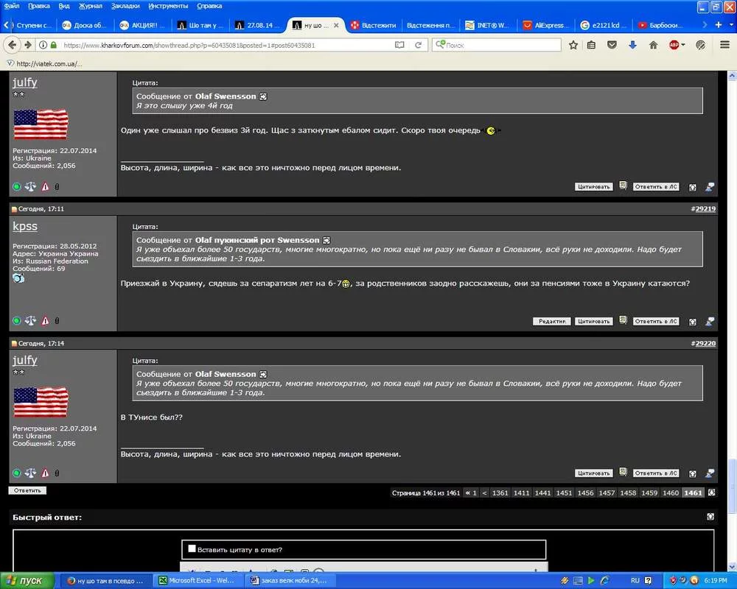Close the active 'ну шо' tab

coord(336,25)
